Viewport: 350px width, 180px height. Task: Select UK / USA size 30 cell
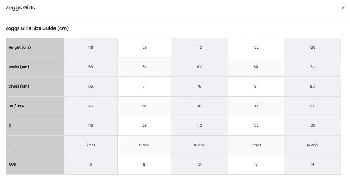(x=199, y=106)
